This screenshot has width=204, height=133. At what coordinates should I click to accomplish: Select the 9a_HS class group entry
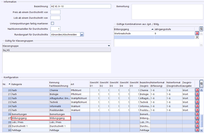pos(57,50)
